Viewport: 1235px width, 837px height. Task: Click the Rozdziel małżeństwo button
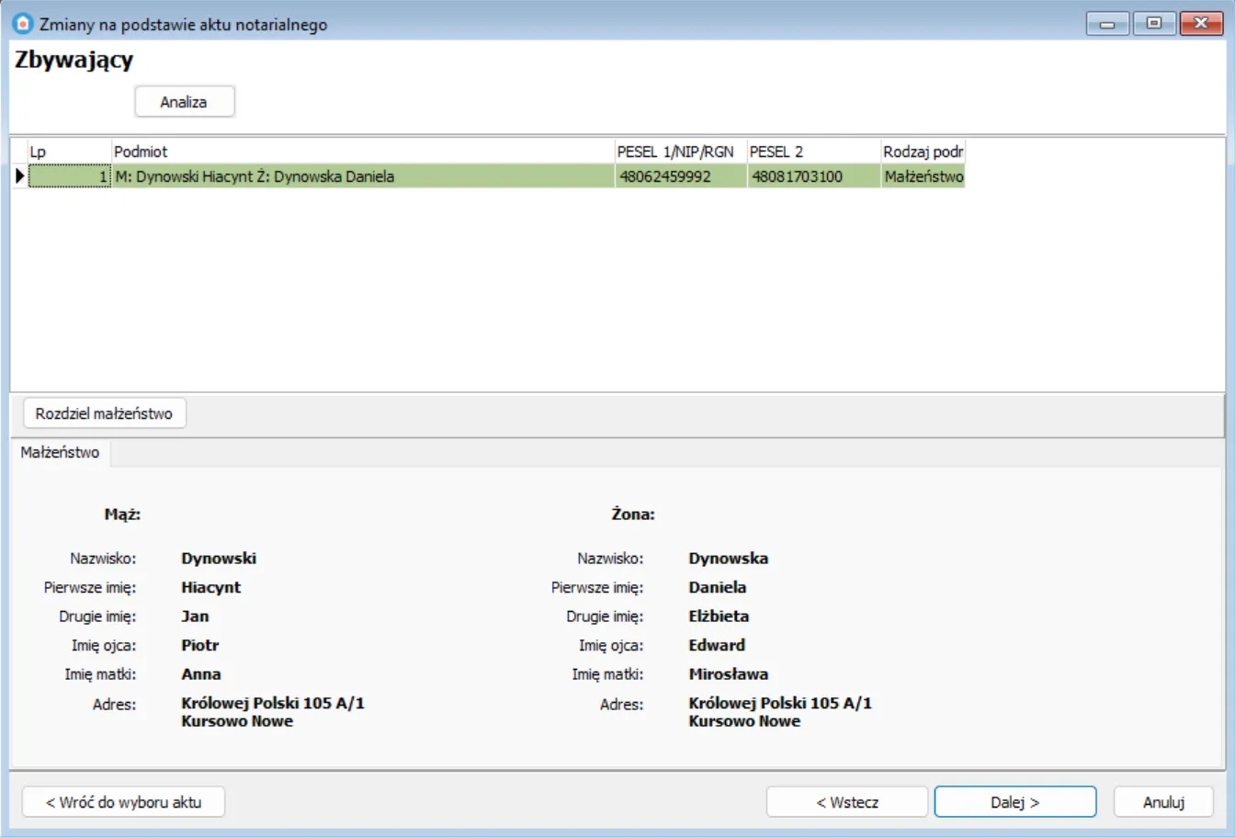(x=104, y=413)
